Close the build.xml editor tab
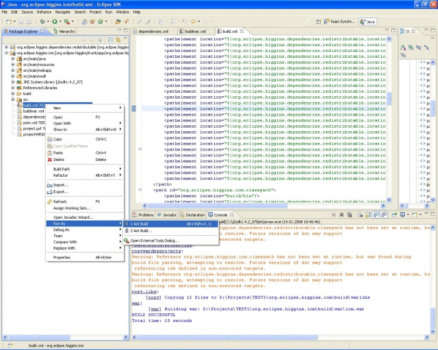 (x=242, y=31)
